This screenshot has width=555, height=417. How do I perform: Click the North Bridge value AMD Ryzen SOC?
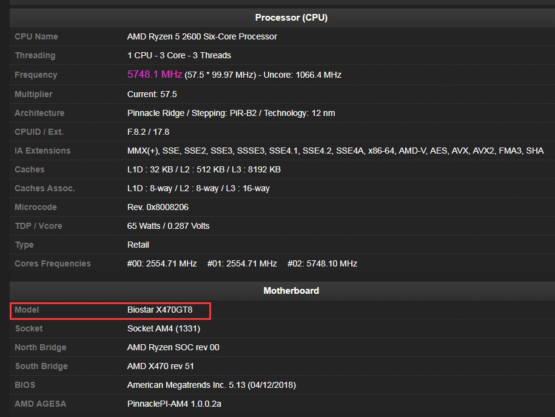(x=173, y=347)
